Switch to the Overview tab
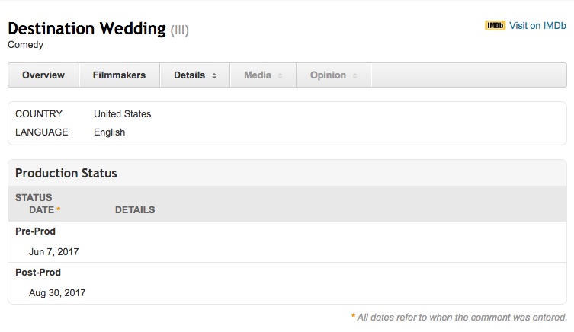This screenshot has height=332, width=574. pyautogui.click(x=43, y=75)
